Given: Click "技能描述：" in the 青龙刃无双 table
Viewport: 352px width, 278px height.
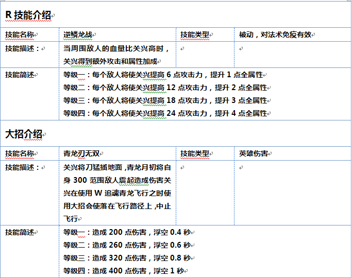Looking at the screenshot, I should tap(22, 167).
